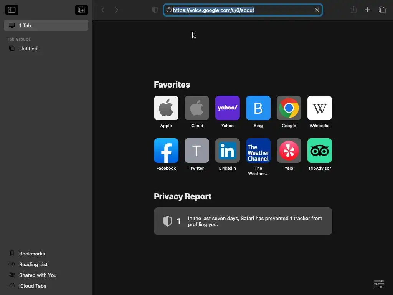Click the Tab Groups section label
This screenshot has height=295, width=393.
(19, 39)
